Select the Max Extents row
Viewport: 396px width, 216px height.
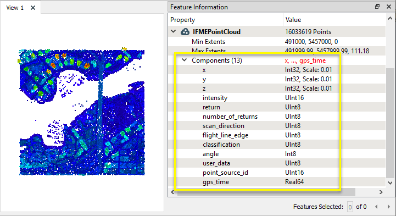(x=277, y=51)
